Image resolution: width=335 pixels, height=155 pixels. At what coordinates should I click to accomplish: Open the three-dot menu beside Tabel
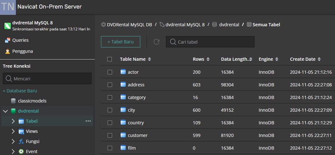[x=88, y=121]
